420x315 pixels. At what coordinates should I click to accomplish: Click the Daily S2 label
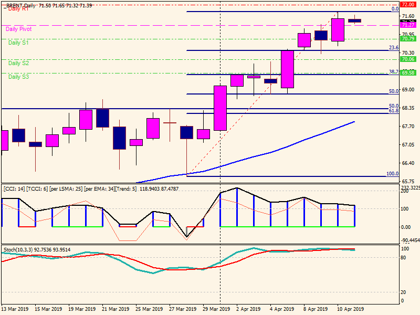click(x=18, y=63)
